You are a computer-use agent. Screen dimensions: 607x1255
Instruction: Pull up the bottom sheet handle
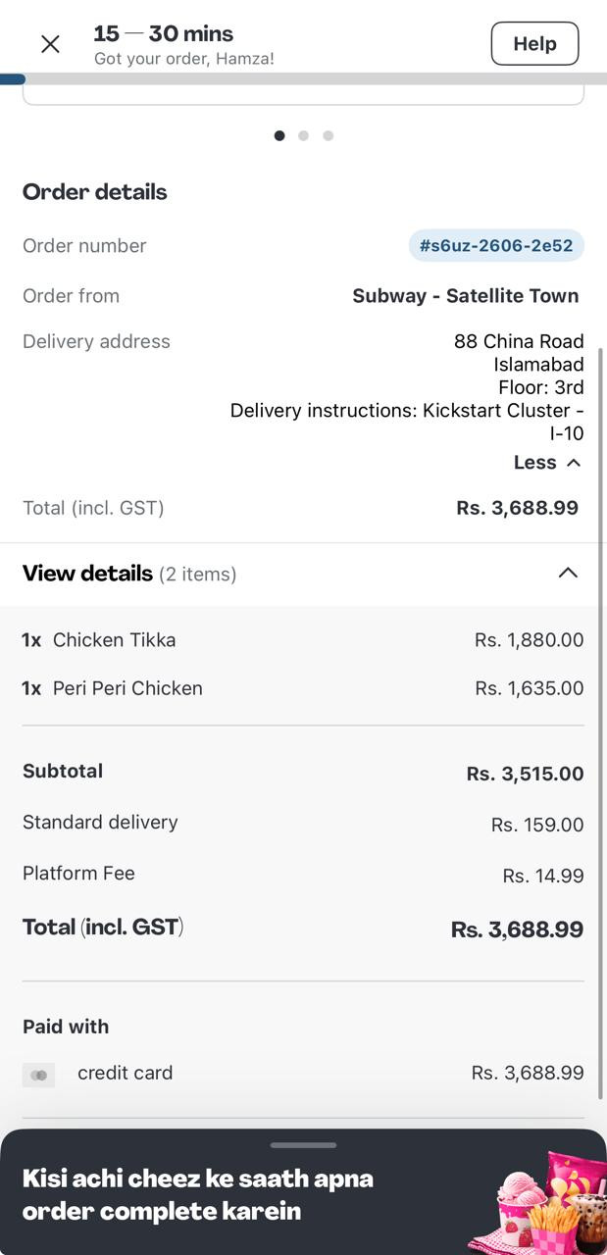[x=303, y=1144]
